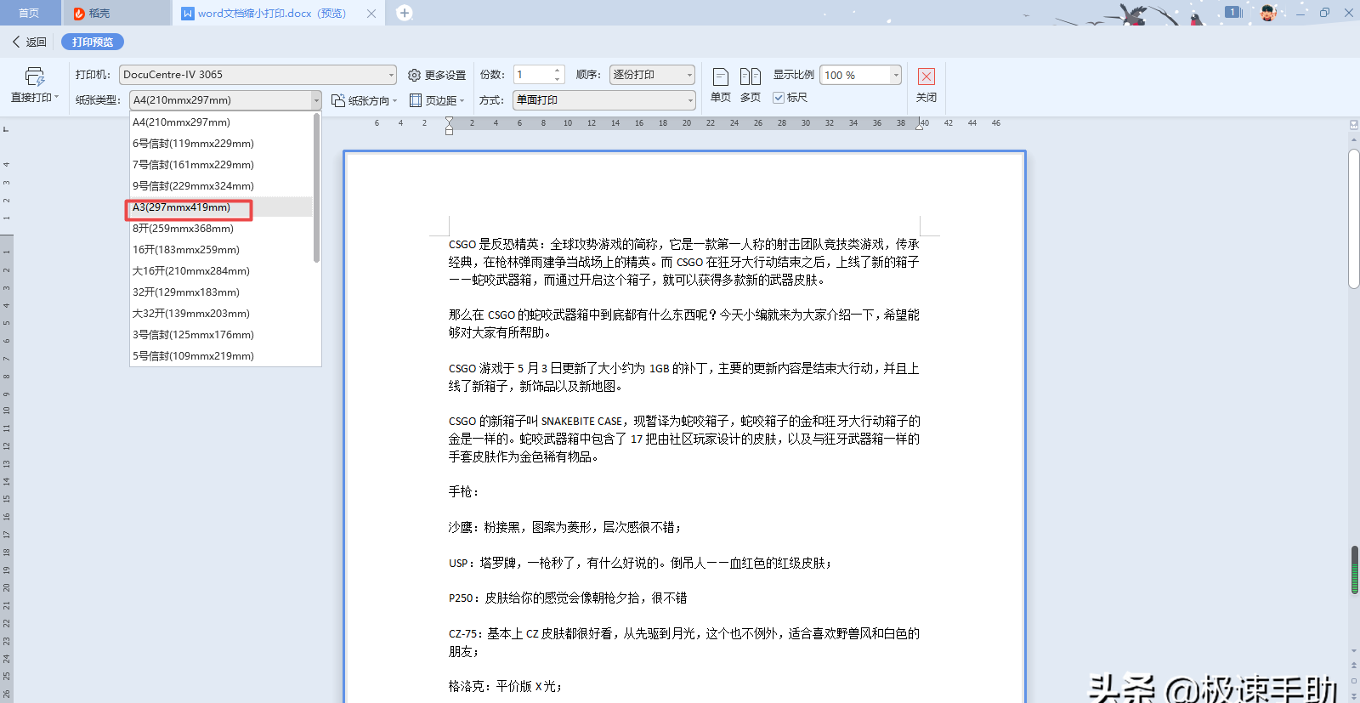This screenshot has height=703, width=1360.
Task: Close the word文档缩小打印.docx tab
Action: (x=371, y=14)
